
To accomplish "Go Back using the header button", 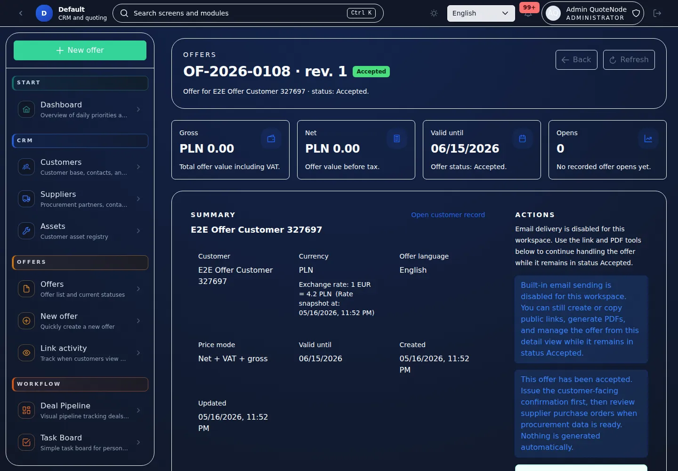I will point(576,60).
